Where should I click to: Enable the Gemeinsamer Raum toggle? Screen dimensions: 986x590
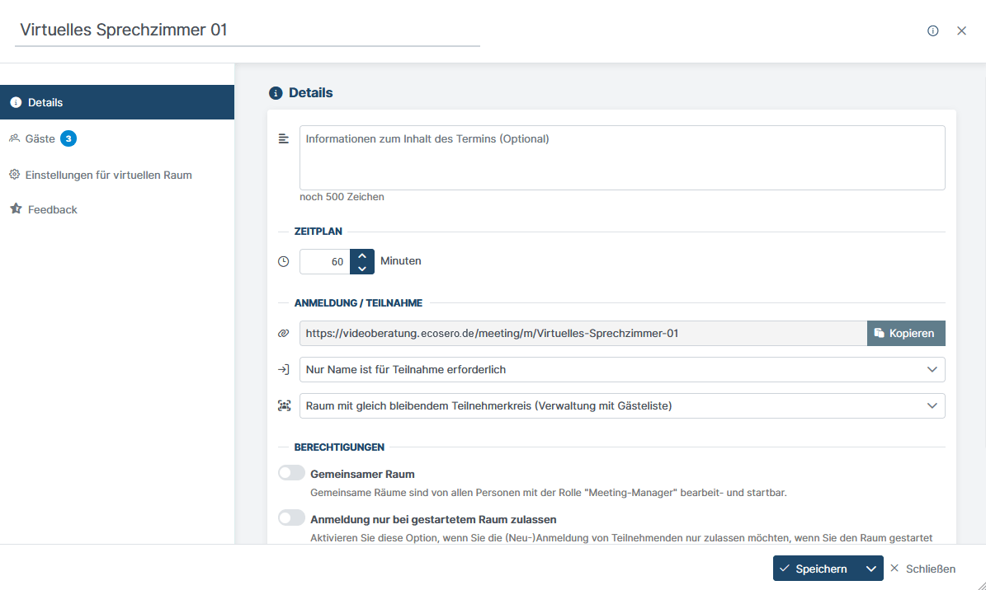[x=291, y=473]
